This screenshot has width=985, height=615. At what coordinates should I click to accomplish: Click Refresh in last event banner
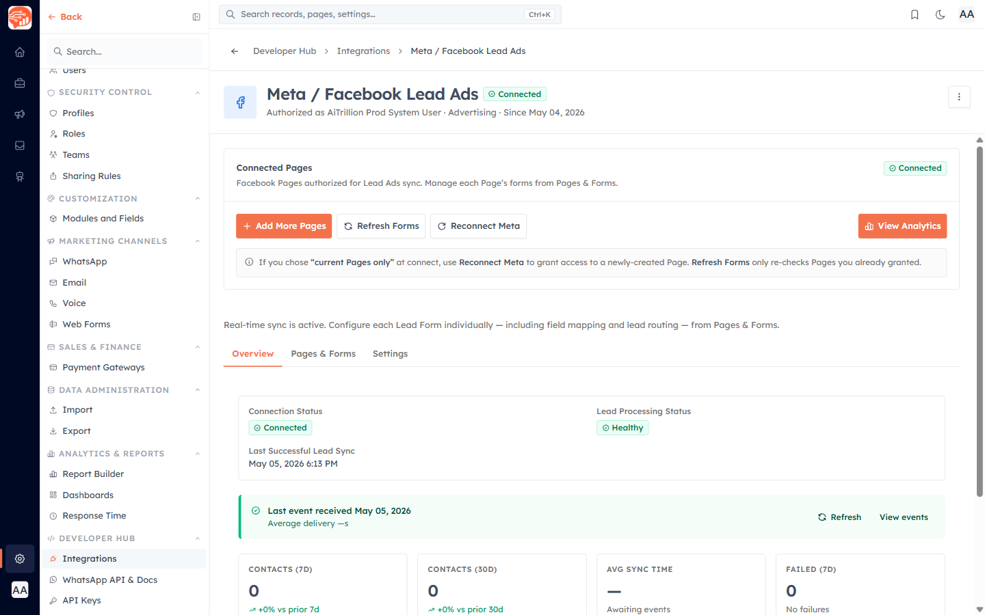[839, 517]
